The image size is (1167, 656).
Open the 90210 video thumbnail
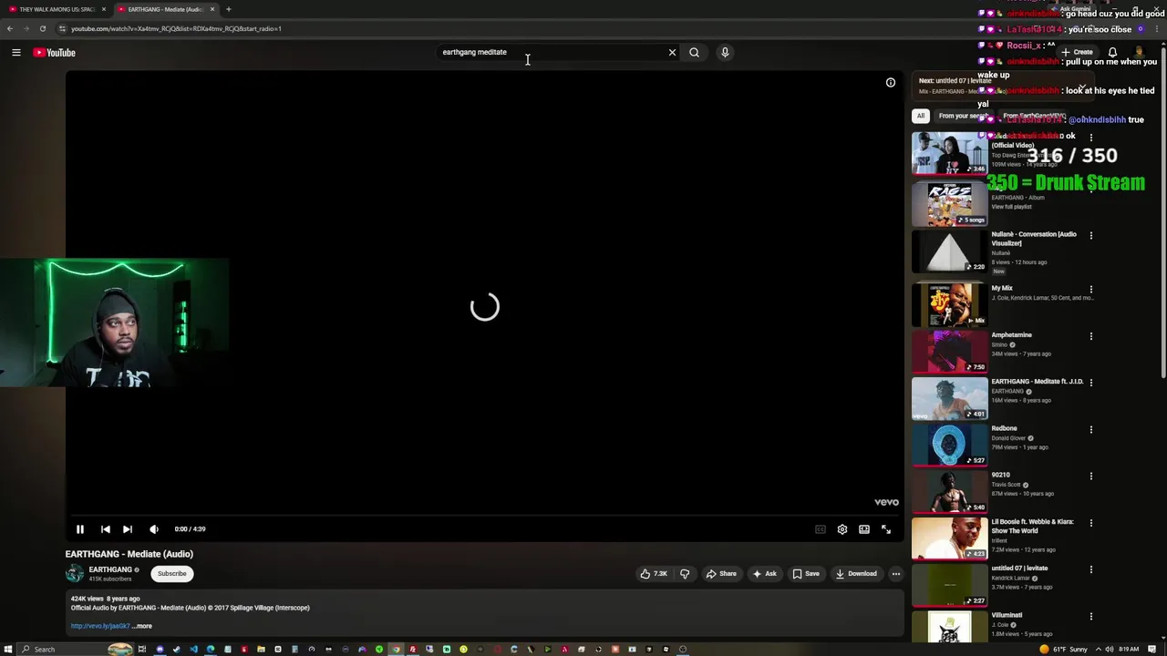(949, 491)
